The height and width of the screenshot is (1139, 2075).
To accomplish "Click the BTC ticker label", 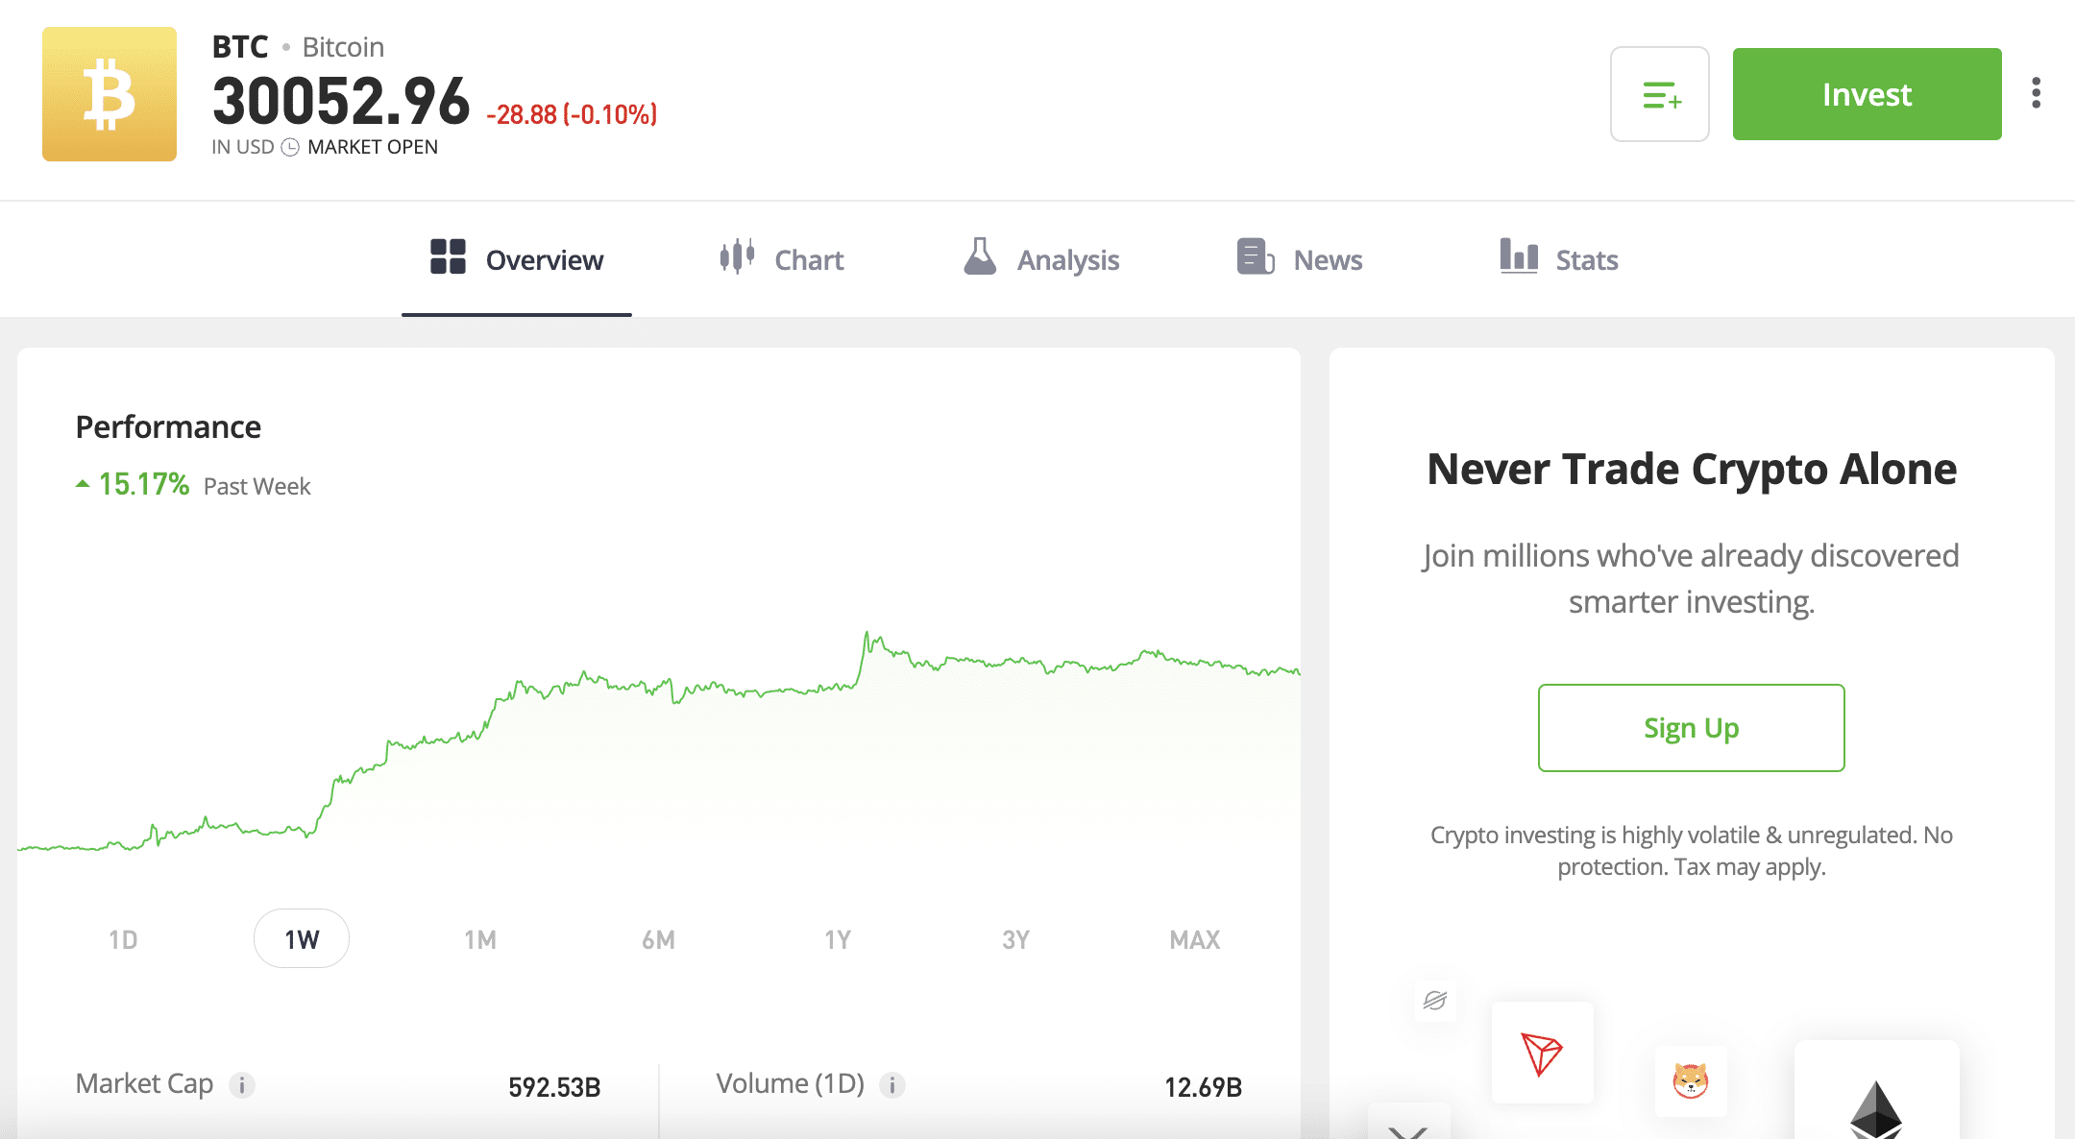I will [240, 47].
